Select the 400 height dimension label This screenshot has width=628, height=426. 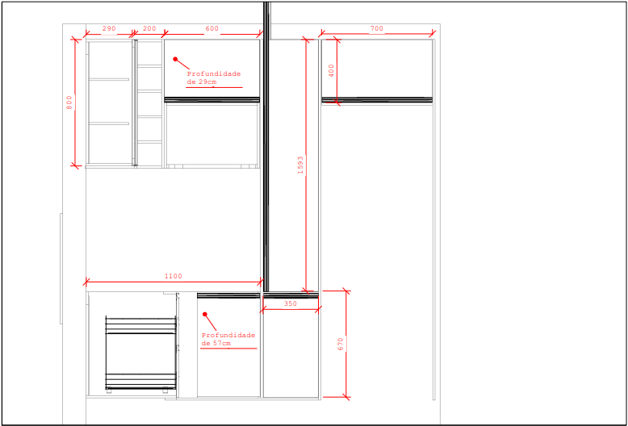pos(331,71)
